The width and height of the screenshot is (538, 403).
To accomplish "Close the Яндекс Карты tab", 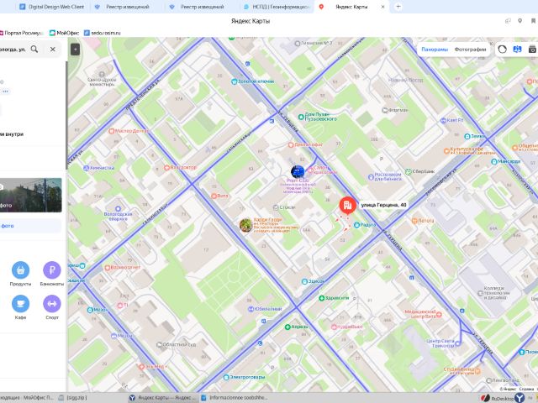I will 383,7.
